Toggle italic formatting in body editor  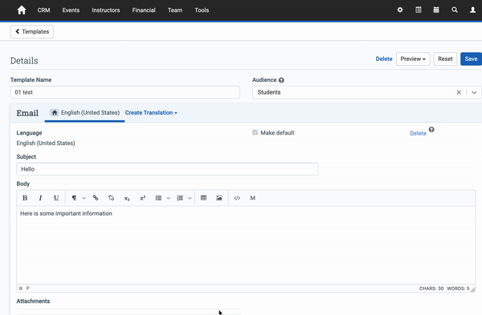point(40,198)
